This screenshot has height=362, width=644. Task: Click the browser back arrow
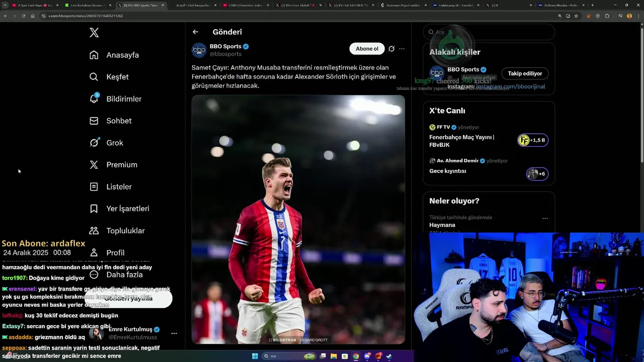[5, 16]
